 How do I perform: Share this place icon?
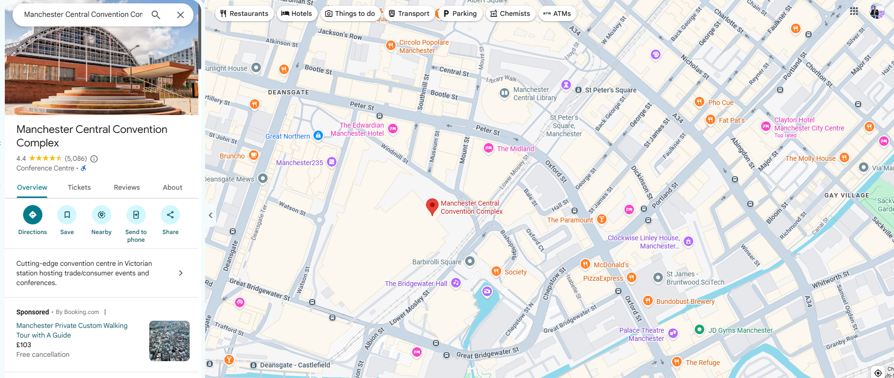point(170,215)
